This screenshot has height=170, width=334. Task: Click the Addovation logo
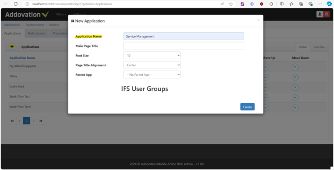[27, 15]
